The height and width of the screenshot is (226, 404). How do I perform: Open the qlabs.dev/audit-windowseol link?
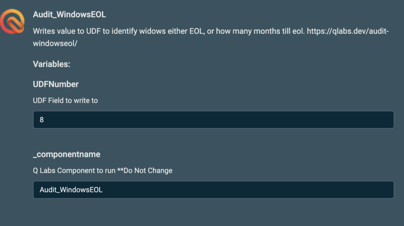coord(348,31)
